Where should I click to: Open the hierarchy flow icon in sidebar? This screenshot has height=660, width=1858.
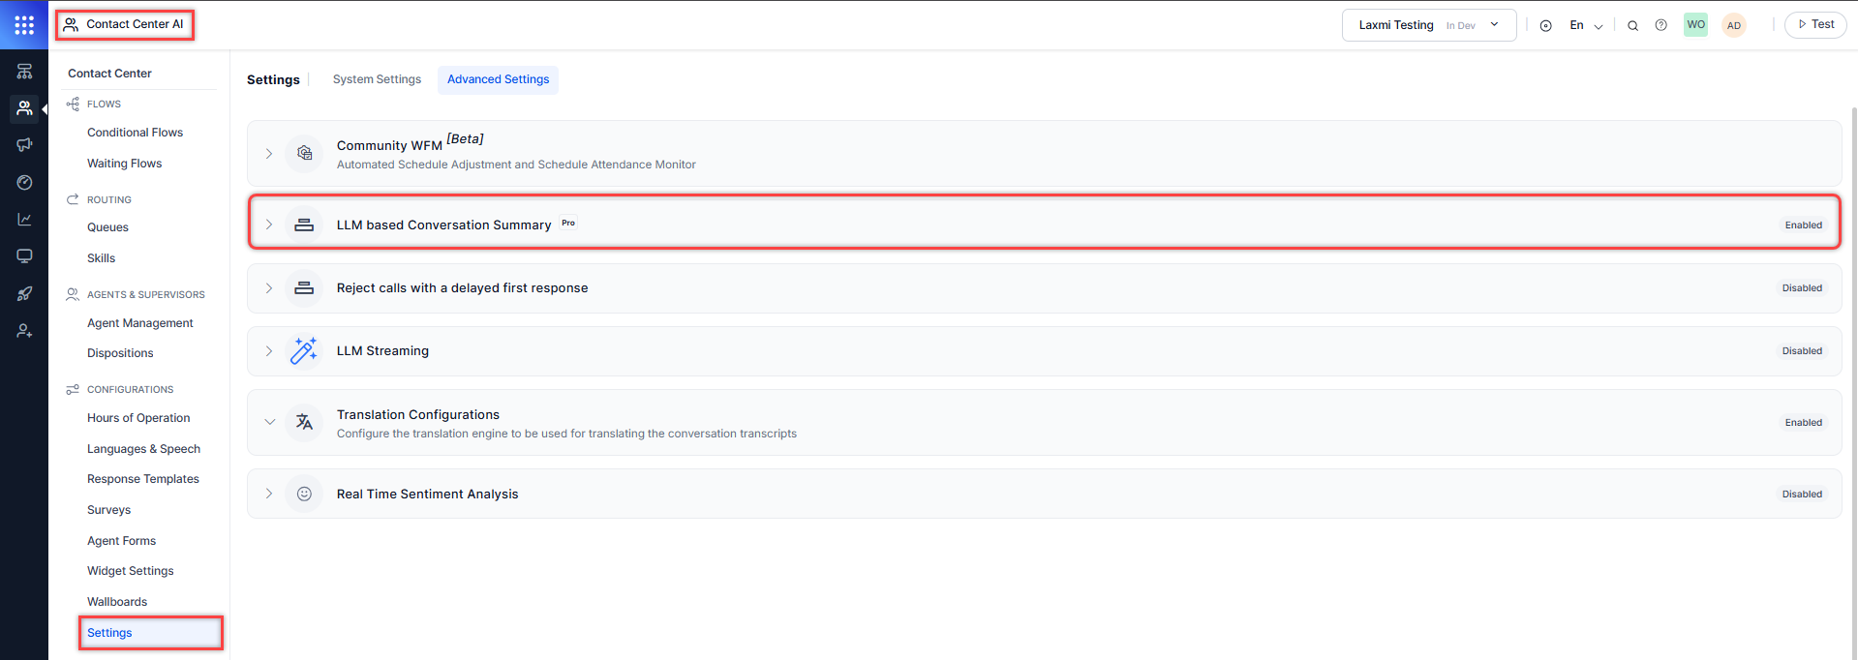(24, 72)
